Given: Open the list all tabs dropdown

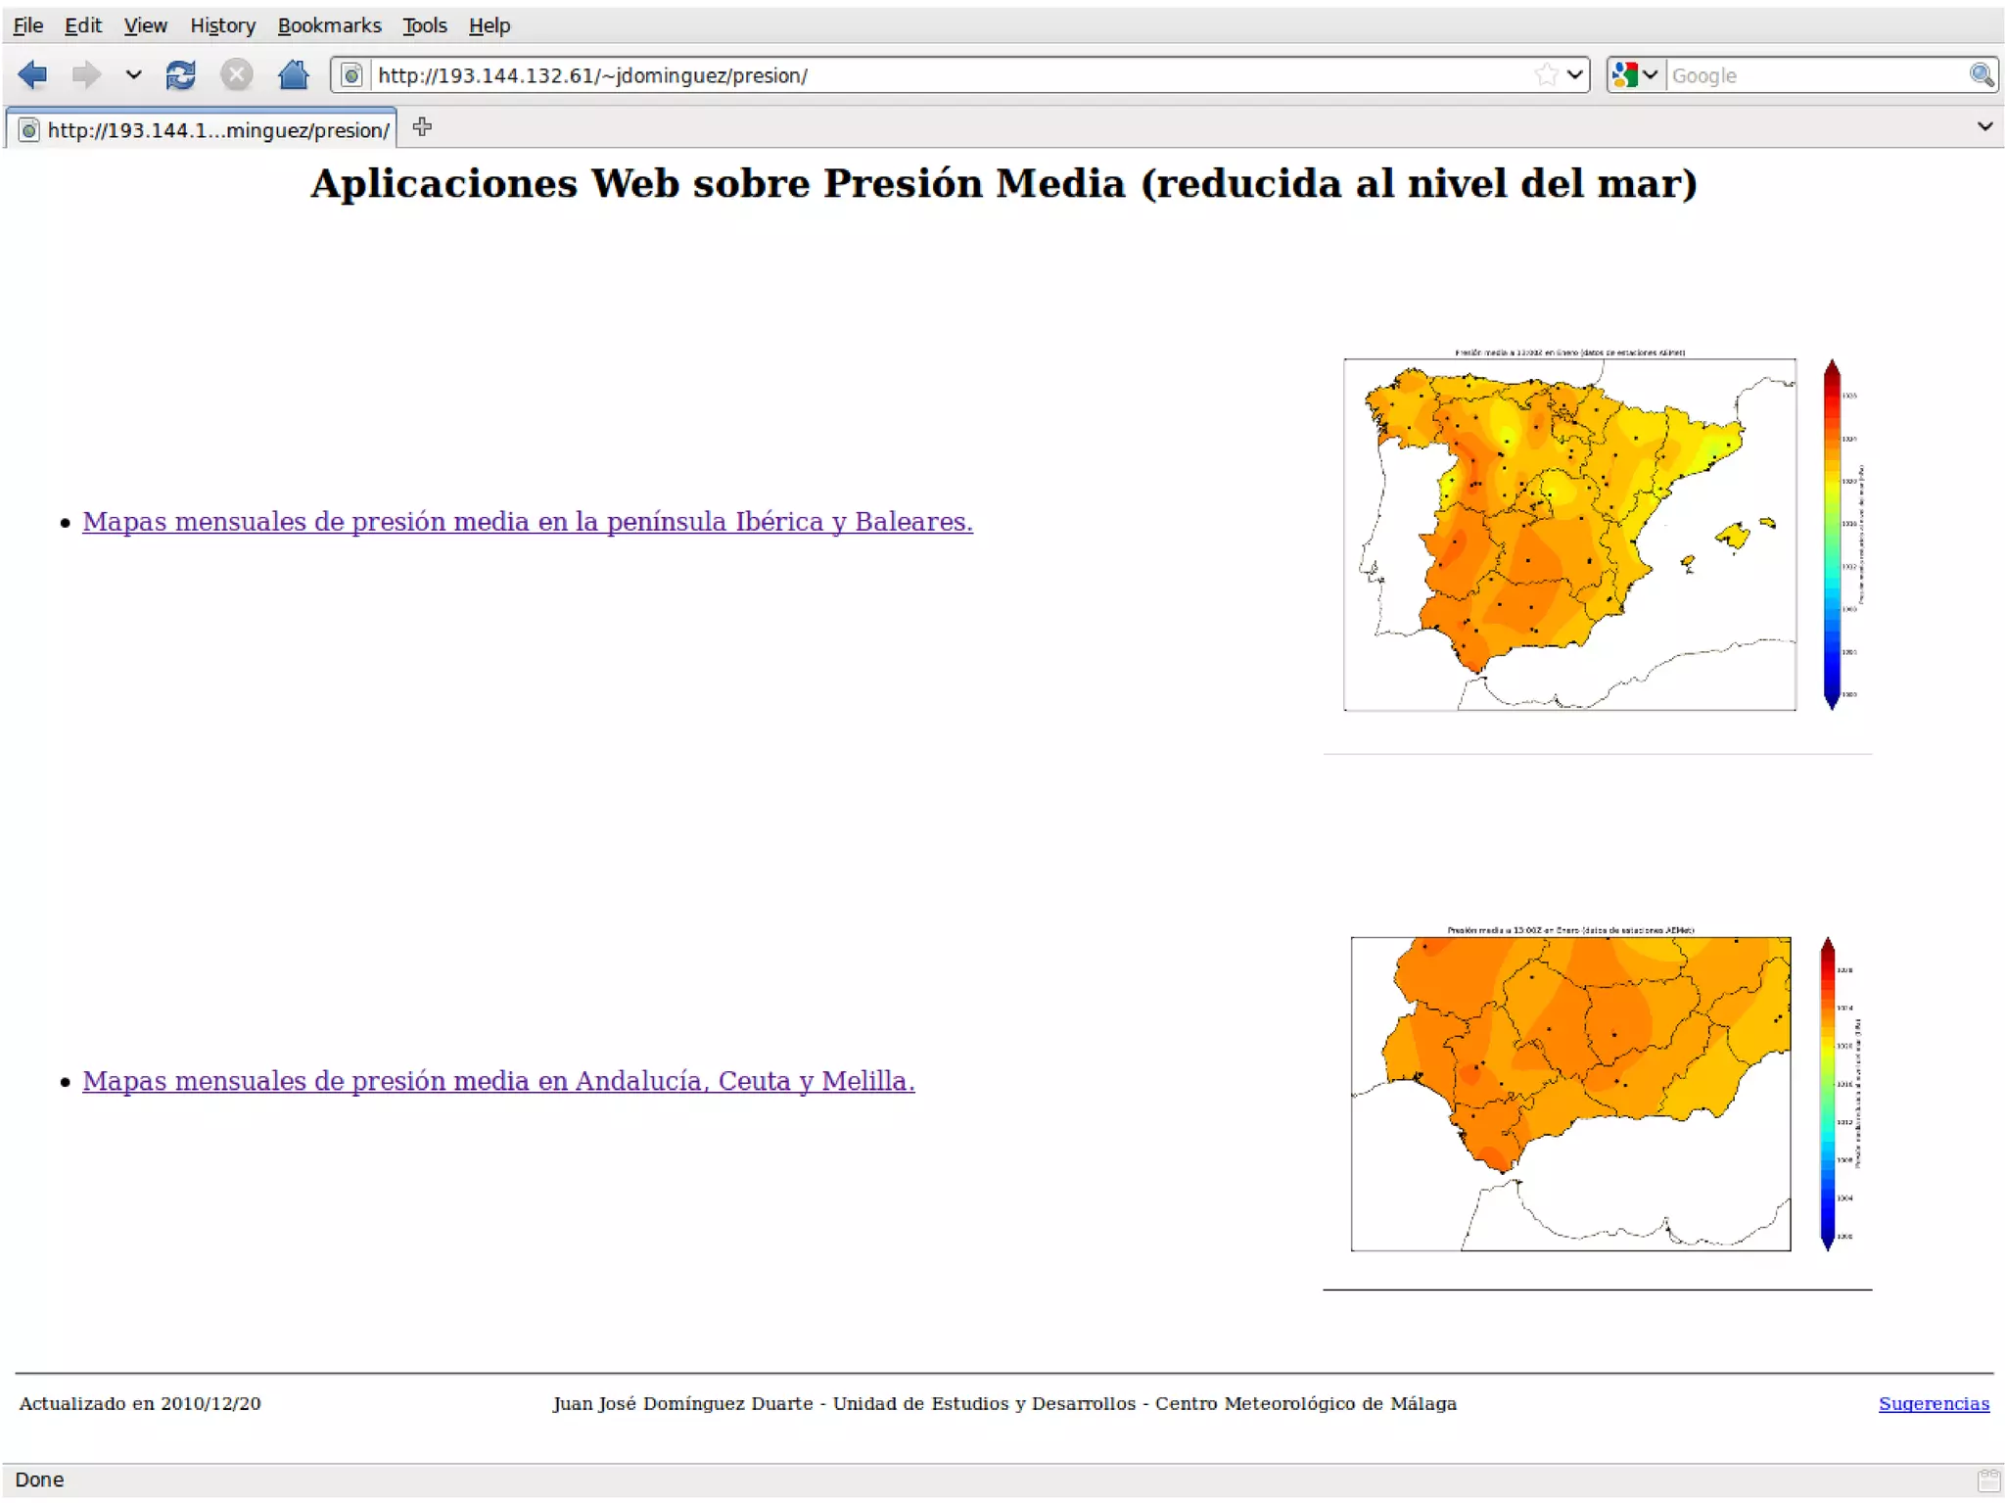Looking at the screenshot, I should coord(1984,127).
